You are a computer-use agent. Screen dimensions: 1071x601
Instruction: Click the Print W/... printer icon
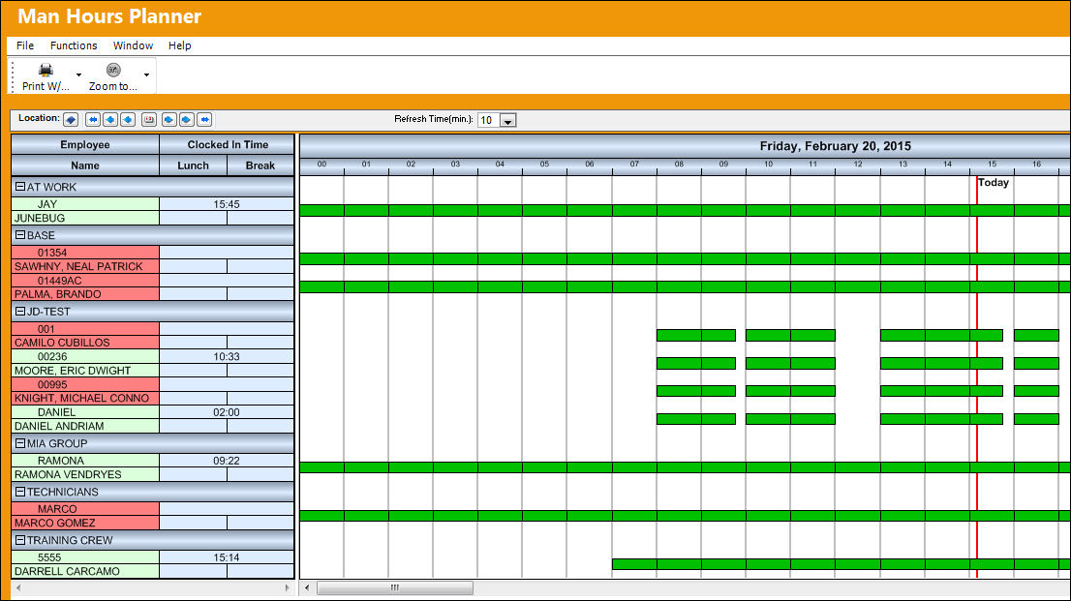tap(46, 70)
